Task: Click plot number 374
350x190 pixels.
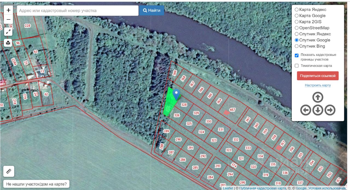Action: click(x=234, y=165)
